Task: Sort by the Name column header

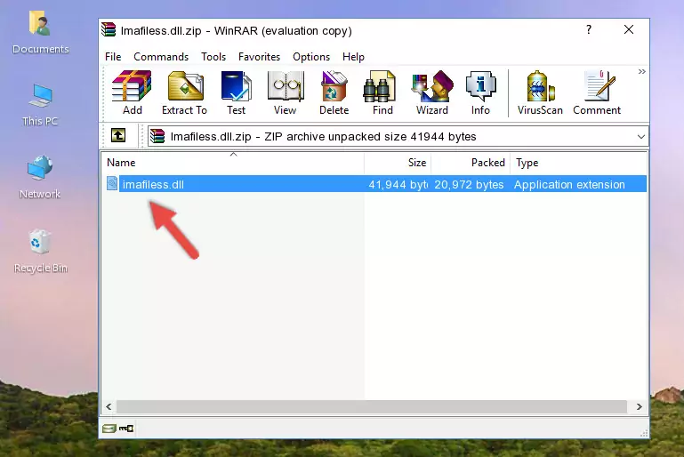Action: (x=233, y=163)
